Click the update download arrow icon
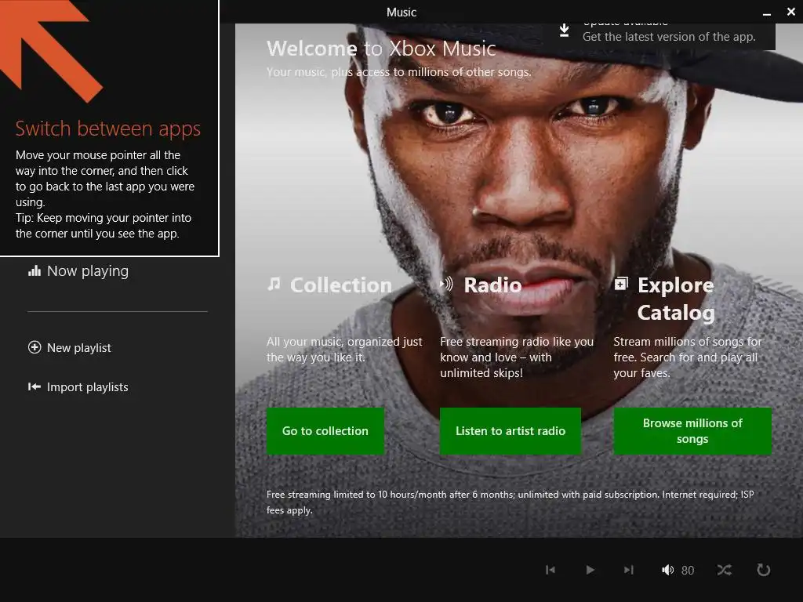The width and height of the screenshot is (803, 602). pyautogui.click(x=564, y=31)
